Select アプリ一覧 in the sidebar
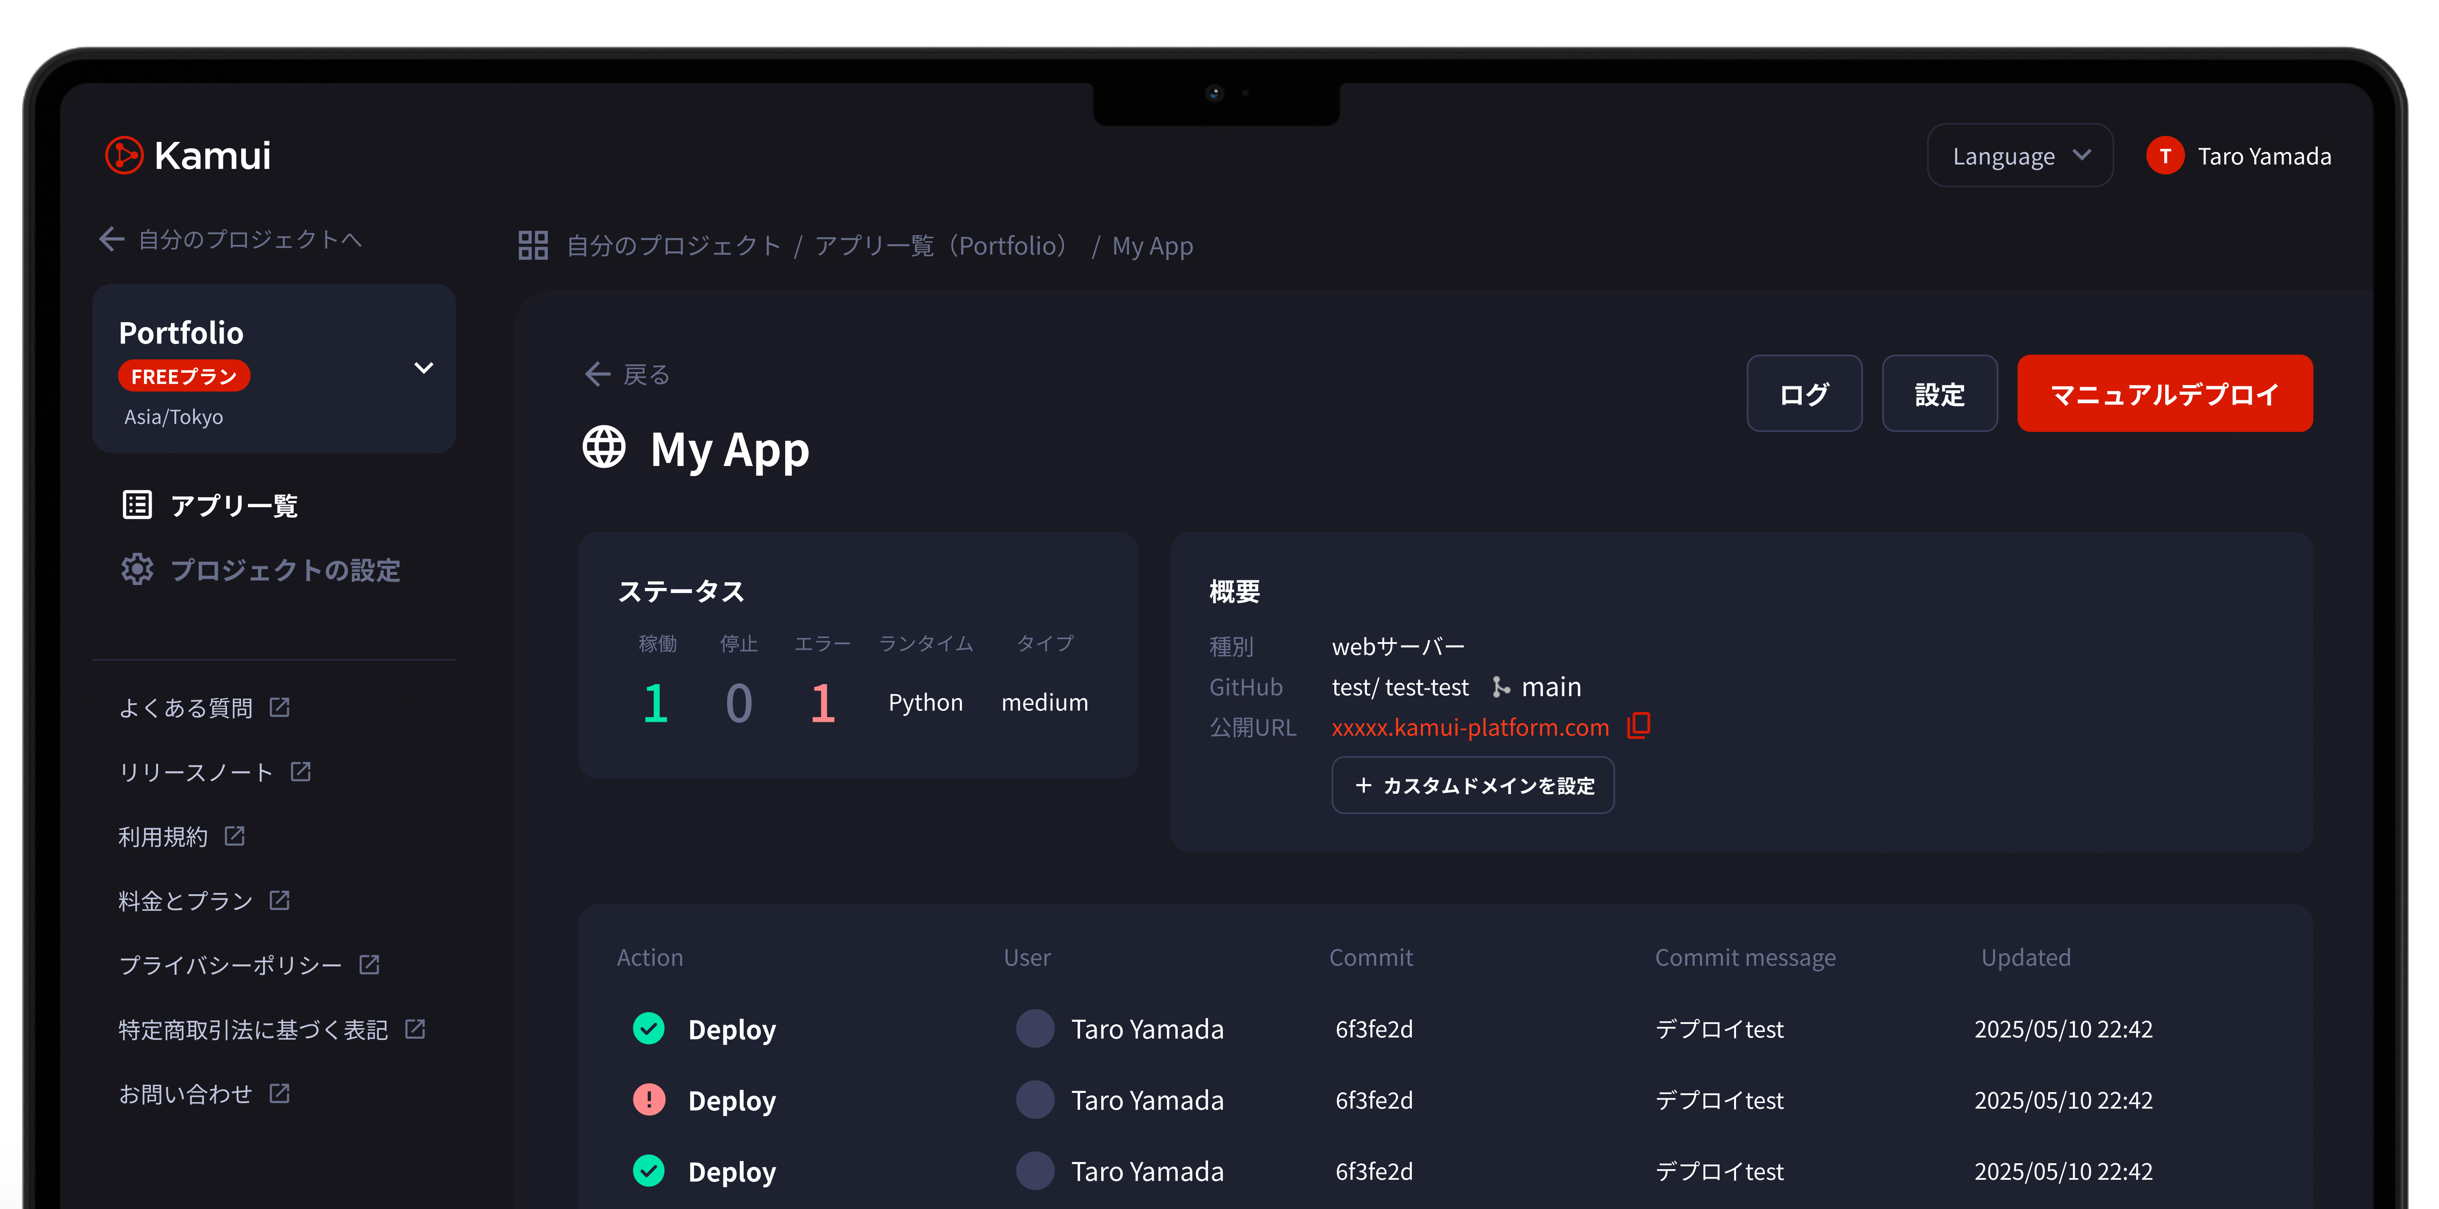Screen dimensions: 2439x1209 [x=233, y=505]
